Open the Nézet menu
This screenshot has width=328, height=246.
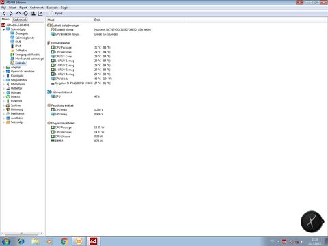tap(12, 8)
